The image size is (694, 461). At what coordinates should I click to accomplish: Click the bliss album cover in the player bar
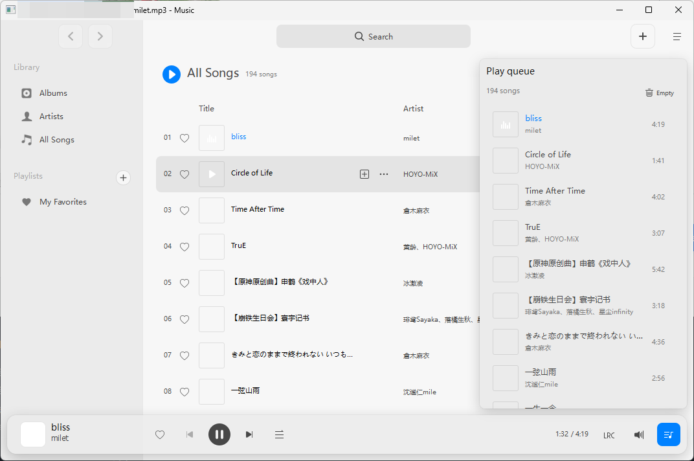coord(33,434)
